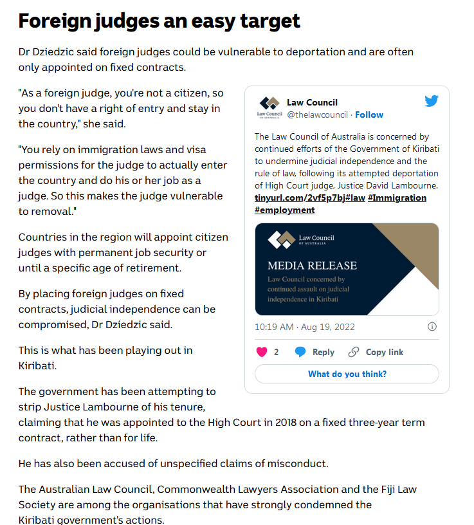Image resolution: width=474 pixels, height=525 pixels.
Task: Open the tweet info circle icon
Action: point(433,327)
